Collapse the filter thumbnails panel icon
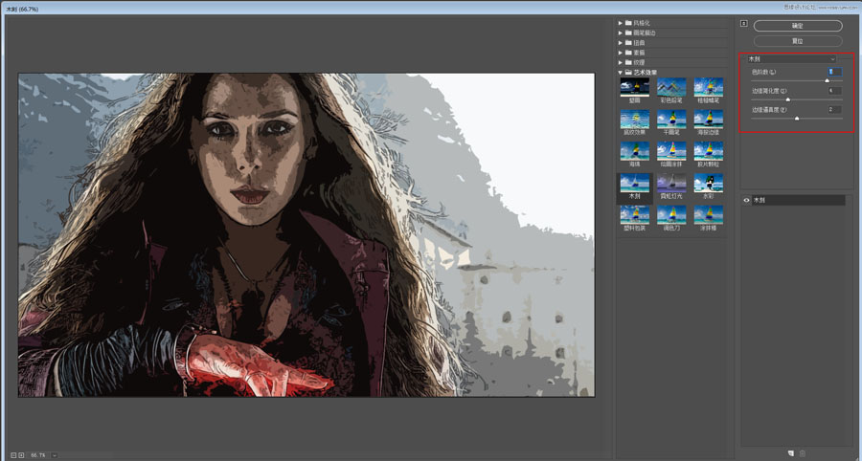 click(744, 23)
